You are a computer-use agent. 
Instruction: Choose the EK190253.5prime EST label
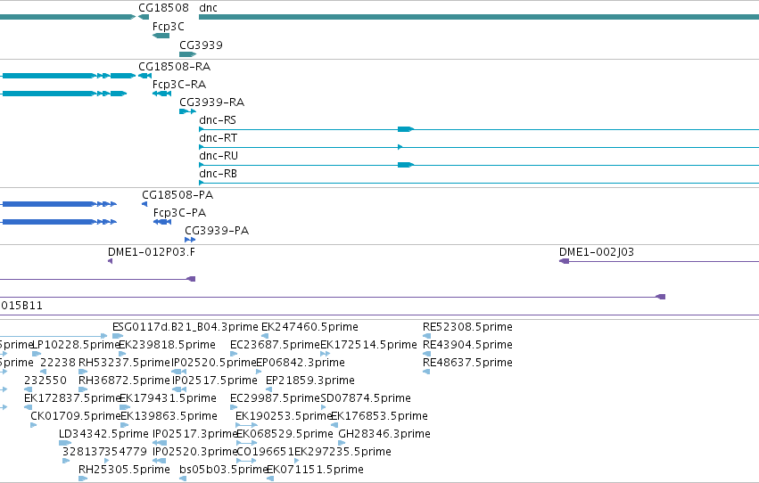(x=284, y=416)
